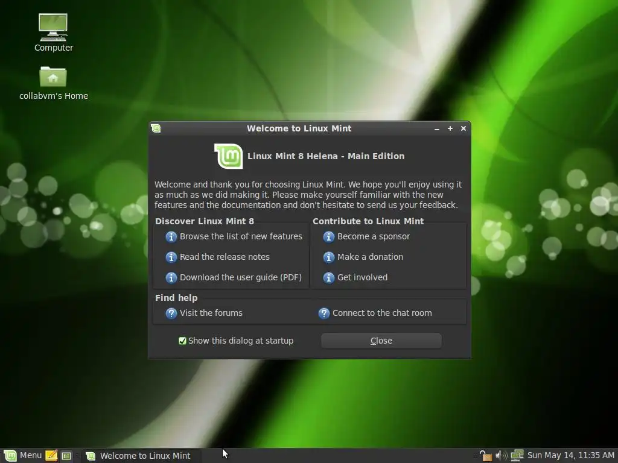Open Make a donation
Viewport: 618px width, 463px height.
(370, 257)
